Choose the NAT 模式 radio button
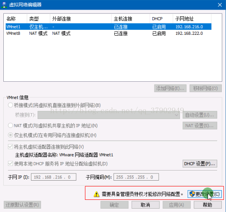 coord(10,126)
